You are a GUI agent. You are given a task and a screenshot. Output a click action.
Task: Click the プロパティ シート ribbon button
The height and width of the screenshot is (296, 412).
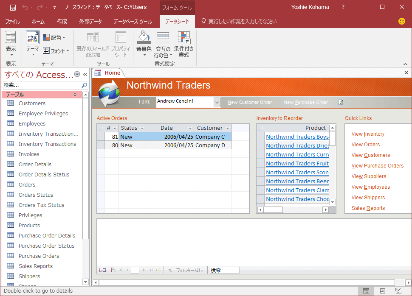pyautogui.click(x=121, y=45)
